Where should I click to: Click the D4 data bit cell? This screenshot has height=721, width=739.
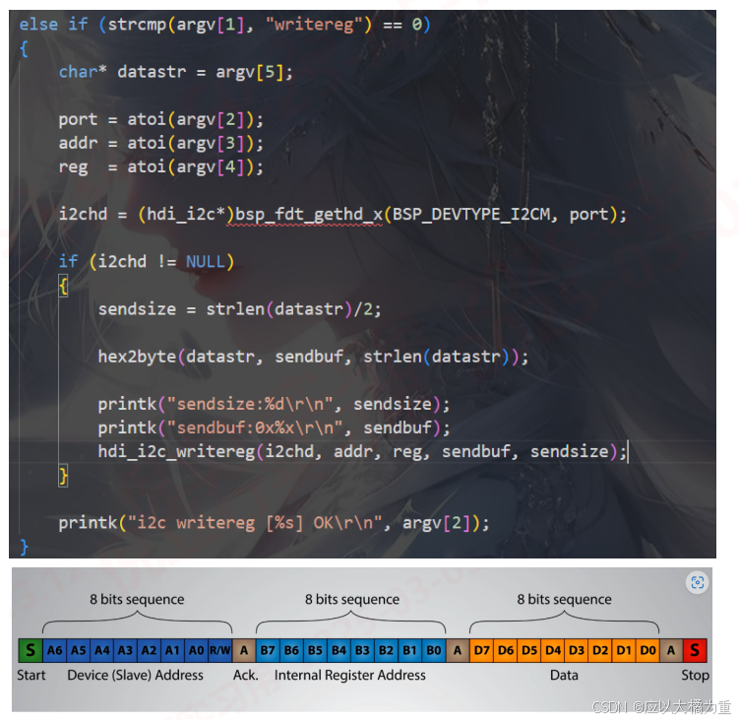tap(553, 650)
